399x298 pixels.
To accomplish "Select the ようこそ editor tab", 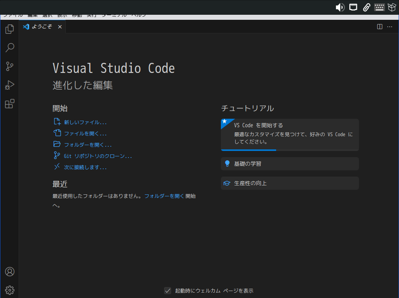I will pyautogui.click(x=42, y=27).
